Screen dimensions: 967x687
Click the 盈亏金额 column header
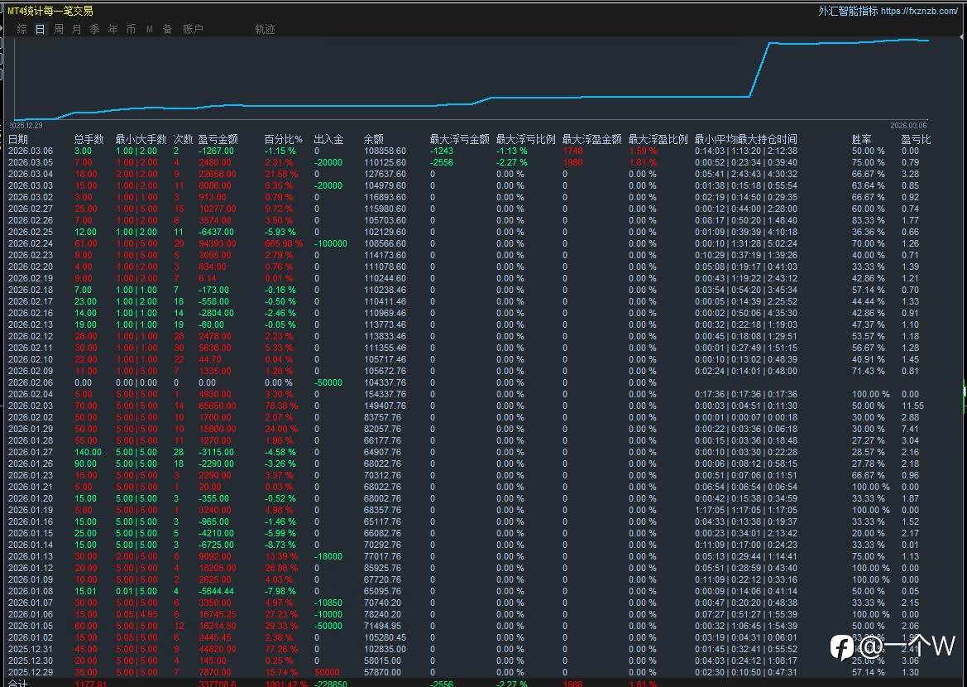click(x=218, y=139)
